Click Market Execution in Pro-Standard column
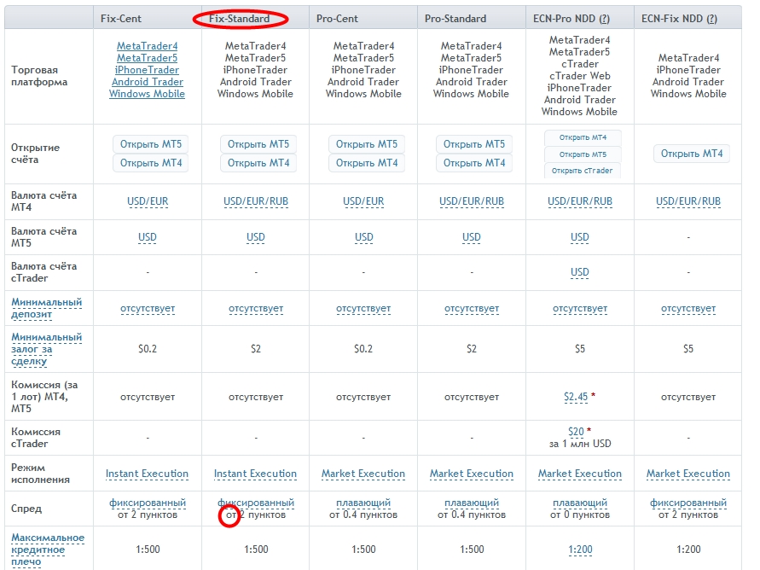Viewport: 760px width, 570px height. coord(472,474)
